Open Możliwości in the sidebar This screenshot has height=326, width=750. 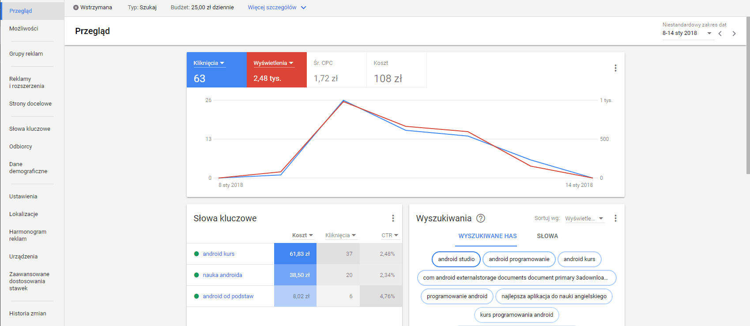pyautogui.click(x=23, y=28)
